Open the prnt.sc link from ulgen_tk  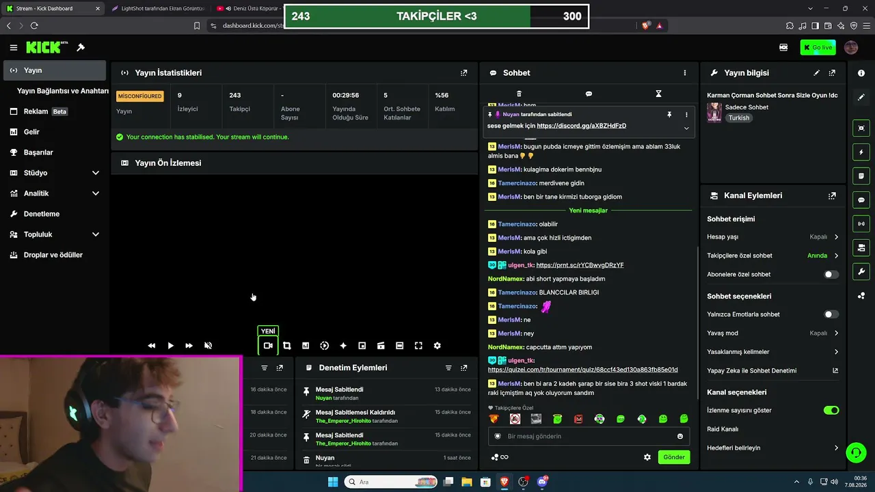(580, 265)
